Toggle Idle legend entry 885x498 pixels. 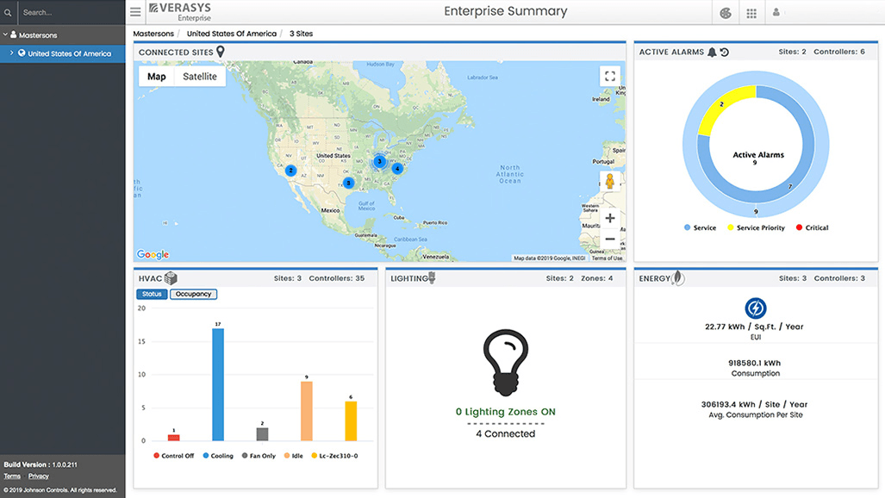point(294,456)
